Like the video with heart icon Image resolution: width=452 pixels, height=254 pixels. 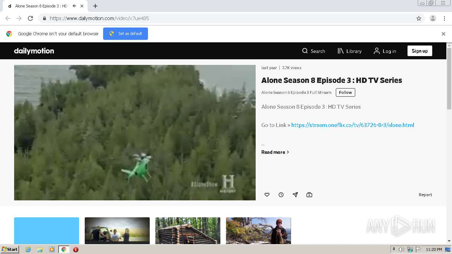click(x=267, y=195)
